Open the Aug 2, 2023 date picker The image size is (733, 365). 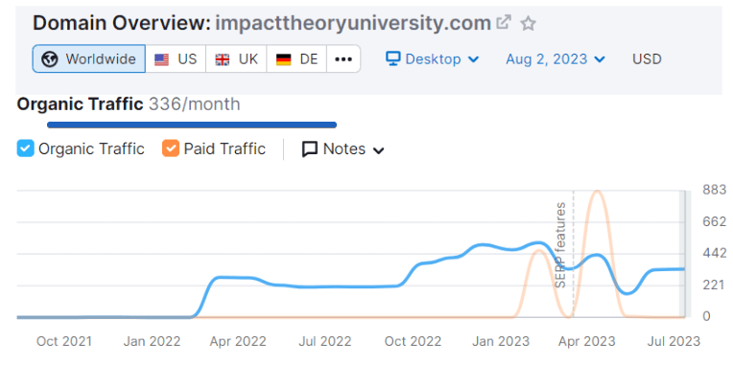pos(556,59)
